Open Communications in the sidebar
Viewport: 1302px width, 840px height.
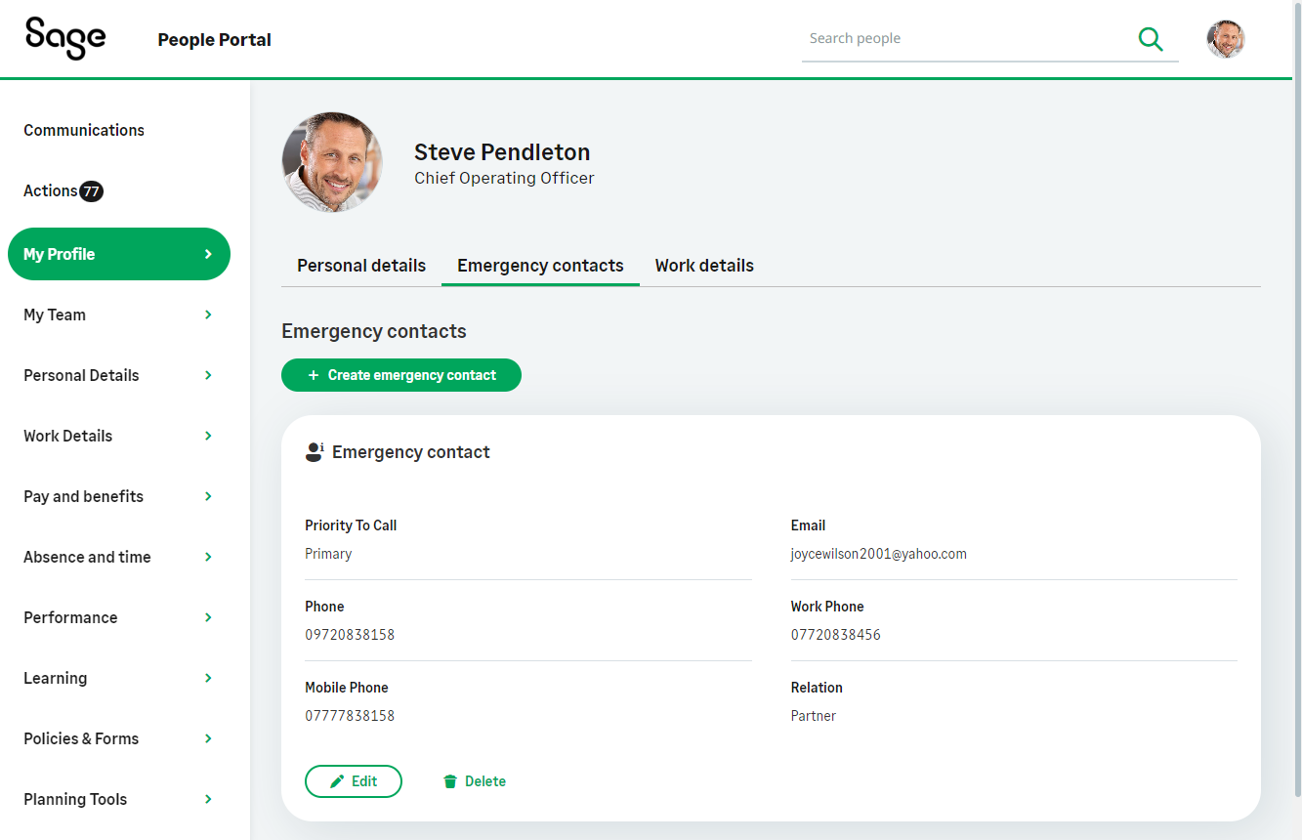click(x=84, y=130)
